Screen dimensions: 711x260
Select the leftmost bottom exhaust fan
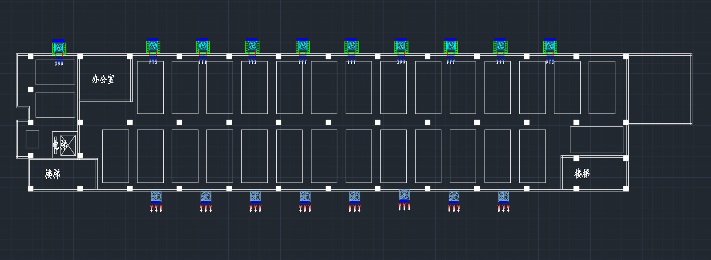pyautogui.click(x=156, y=196)
